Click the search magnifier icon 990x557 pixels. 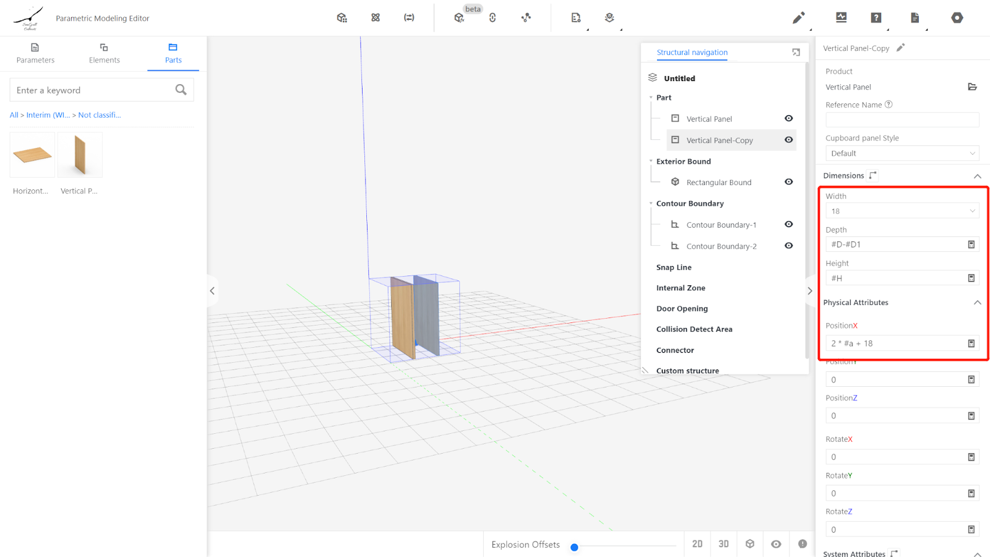tap(181, 90)
